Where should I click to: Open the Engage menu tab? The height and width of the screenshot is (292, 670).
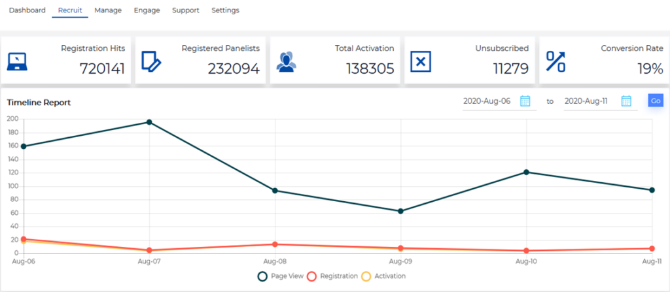click(x=147, y=10)
